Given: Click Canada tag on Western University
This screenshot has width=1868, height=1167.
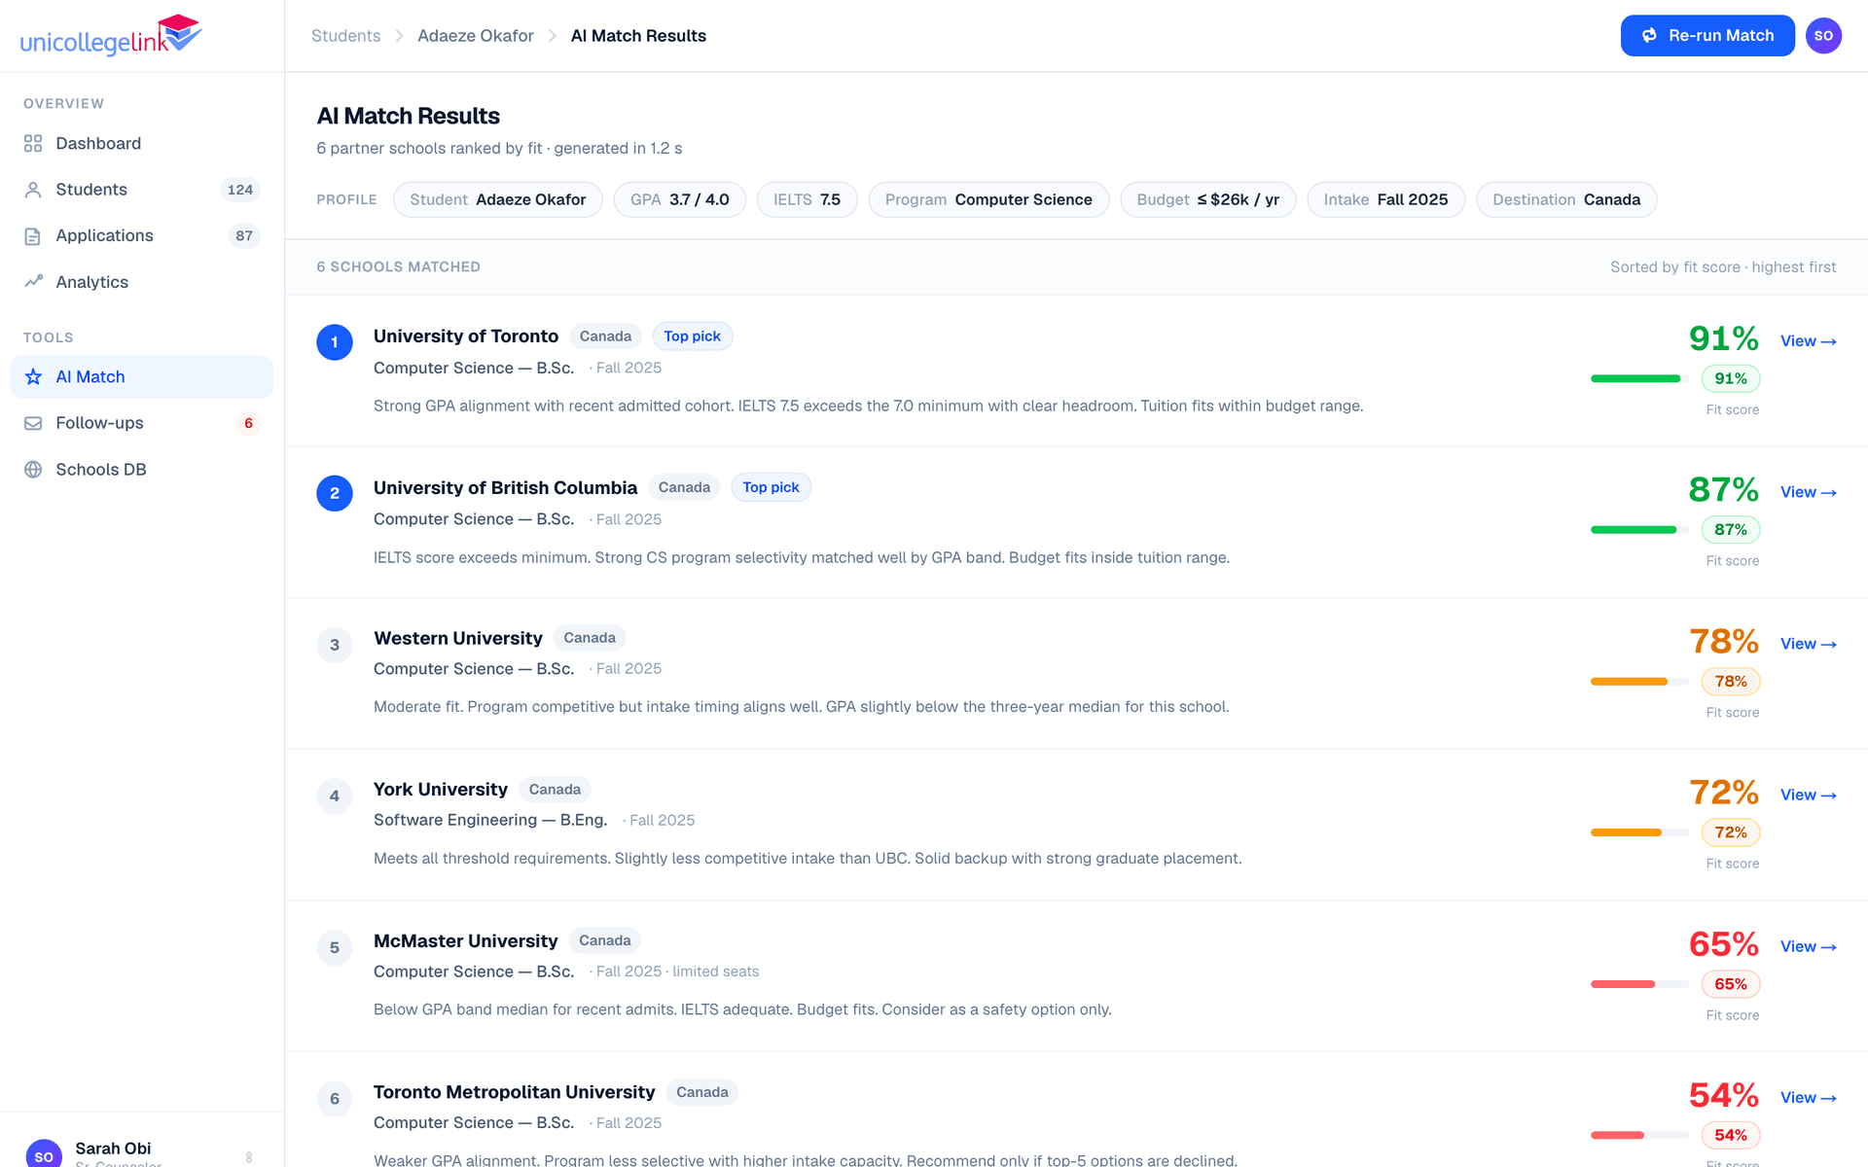Looking at the screenshot, I should (x=590, y=638).
